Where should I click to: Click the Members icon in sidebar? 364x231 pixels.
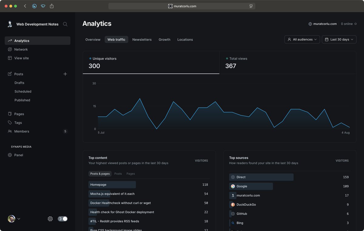10,131
